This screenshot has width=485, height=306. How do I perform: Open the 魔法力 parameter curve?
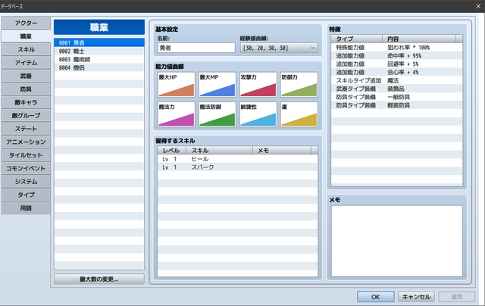[177, 114]
